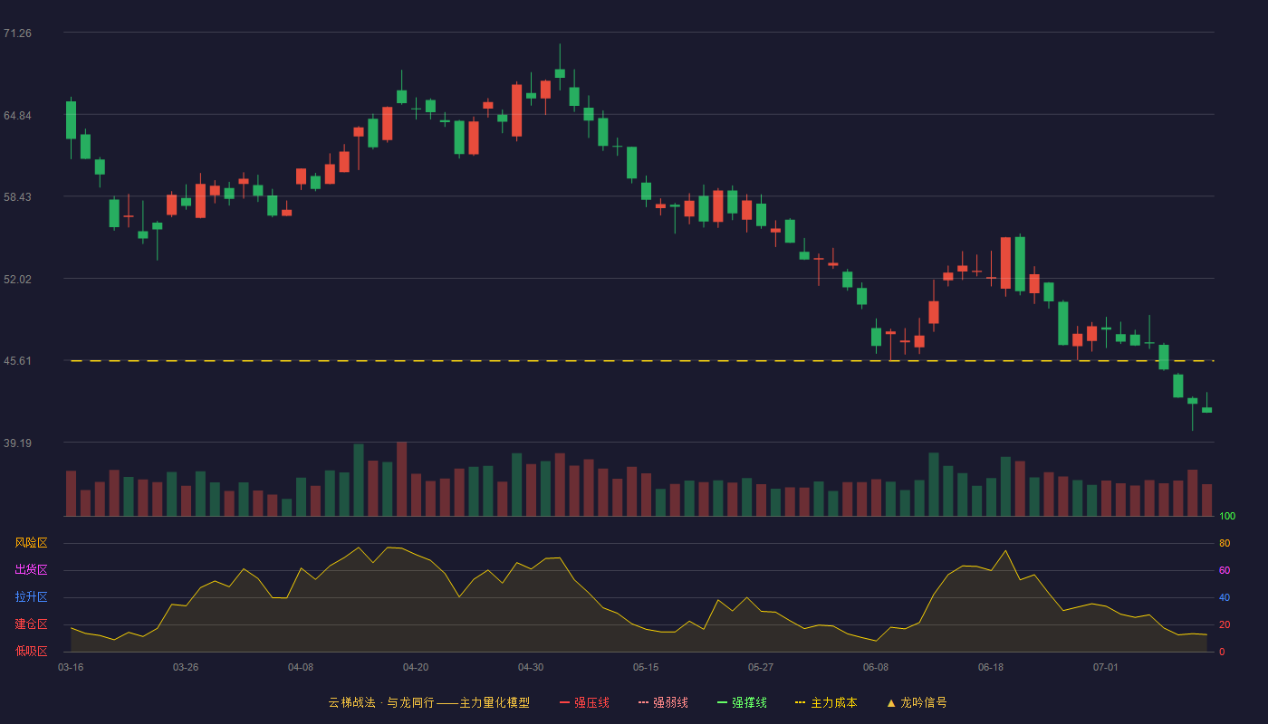This screenshot has height=724, width=1268.
Task: Hide the 主力成本 dashed line via legend
Action: point(826,702)
